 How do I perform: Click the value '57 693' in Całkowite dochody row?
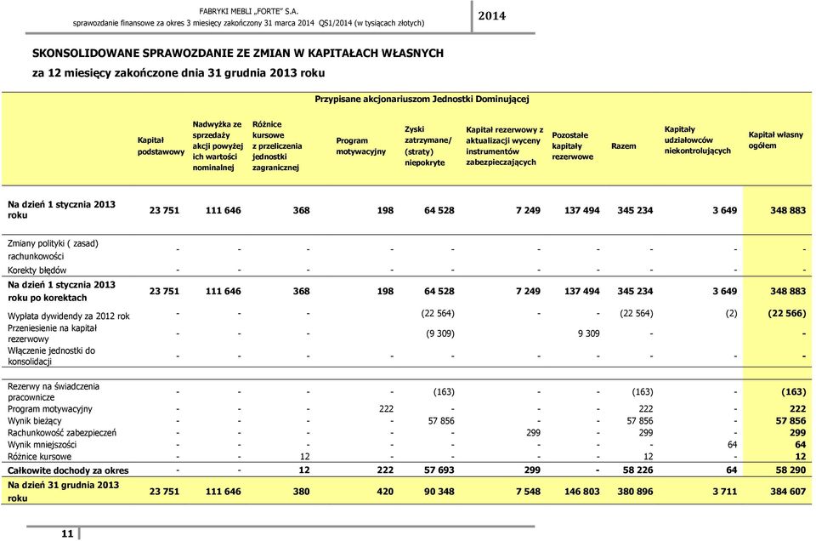(x=439, y=470)
